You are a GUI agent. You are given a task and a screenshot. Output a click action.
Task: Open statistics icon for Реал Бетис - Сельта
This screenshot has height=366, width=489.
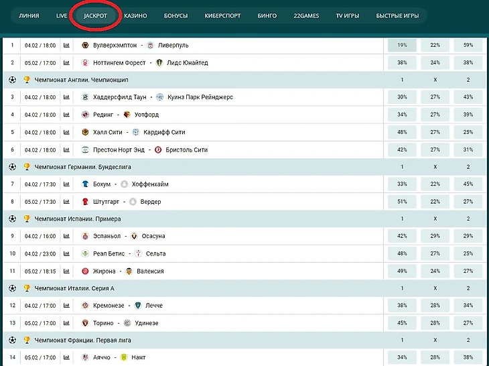coord(66,253)
